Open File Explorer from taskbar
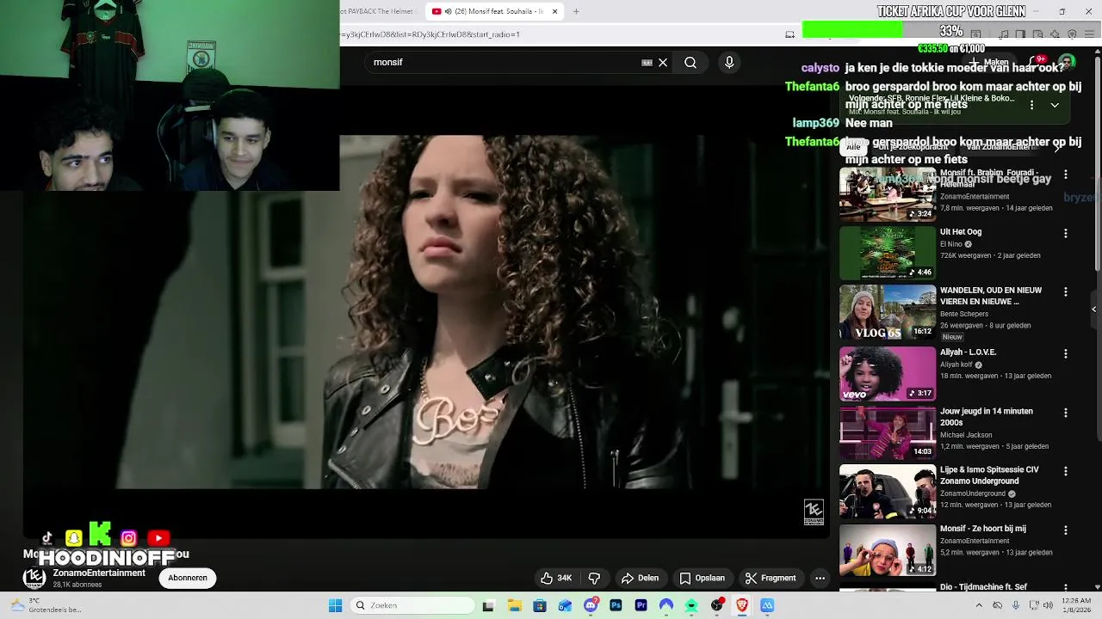 point(514,605)
